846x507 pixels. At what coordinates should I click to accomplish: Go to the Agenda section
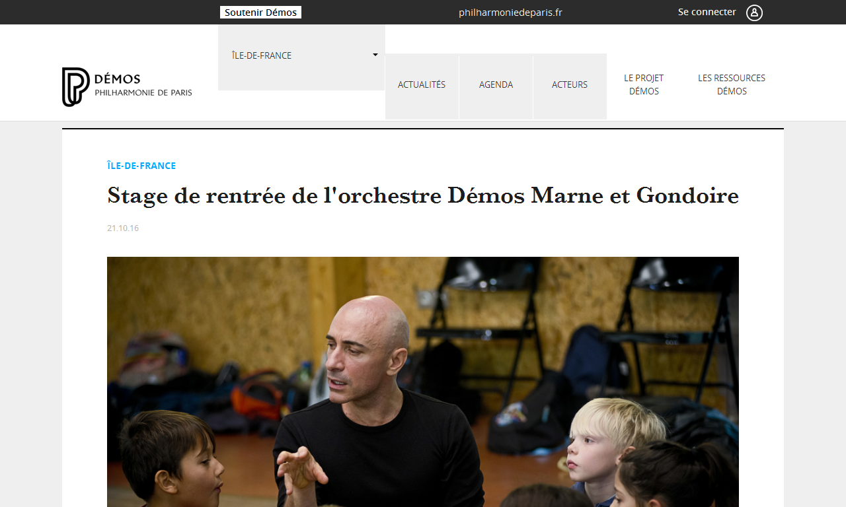(496, 85)
